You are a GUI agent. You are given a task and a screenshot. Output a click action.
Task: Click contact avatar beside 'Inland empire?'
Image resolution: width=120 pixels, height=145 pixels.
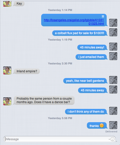pyautogui.click(x=7, y=70)
